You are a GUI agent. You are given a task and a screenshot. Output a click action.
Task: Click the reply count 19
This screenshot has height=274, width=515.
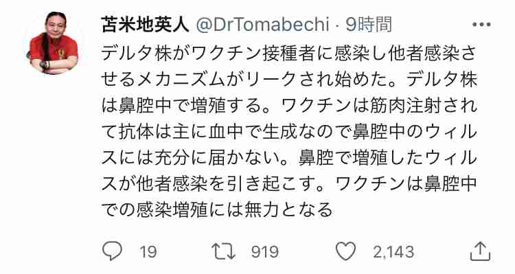(x=148, y=252)
